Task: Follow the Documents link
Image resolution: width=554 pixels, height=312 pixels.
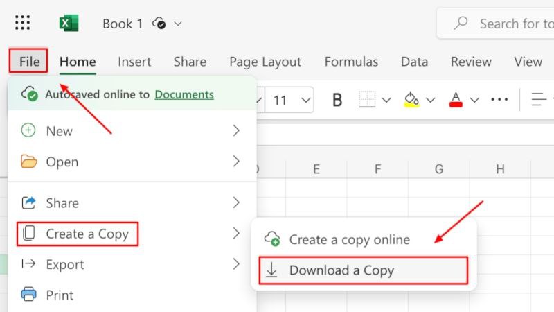Action: [184, 94]
